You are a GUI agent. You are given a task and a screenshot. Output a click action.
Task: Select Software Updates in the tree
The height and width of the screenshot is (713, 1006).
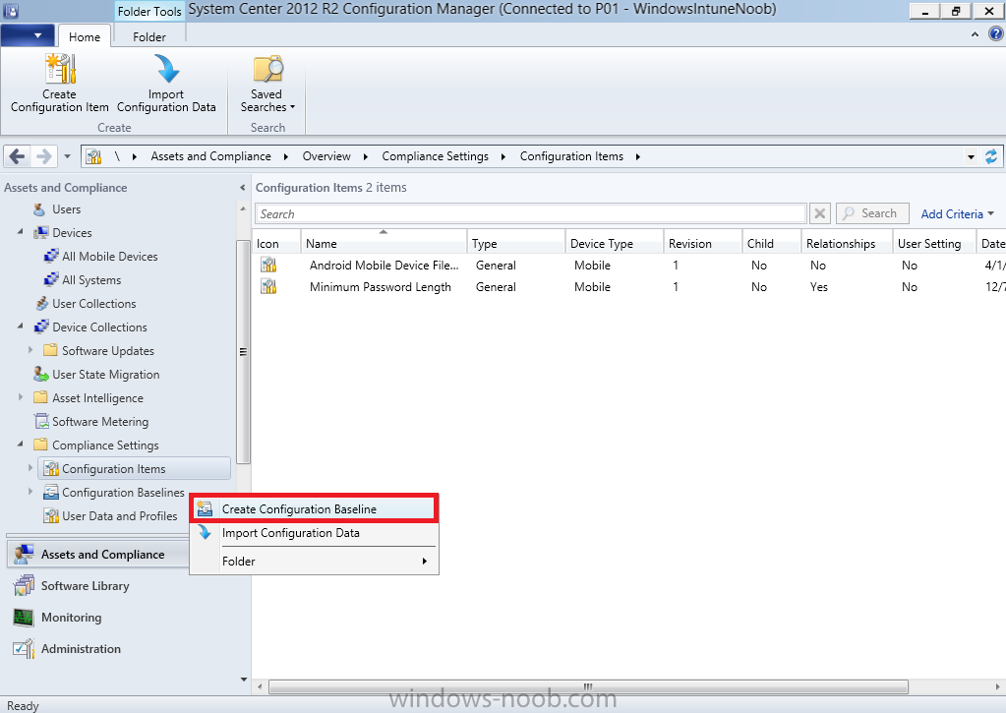click(x=108, y=350)
